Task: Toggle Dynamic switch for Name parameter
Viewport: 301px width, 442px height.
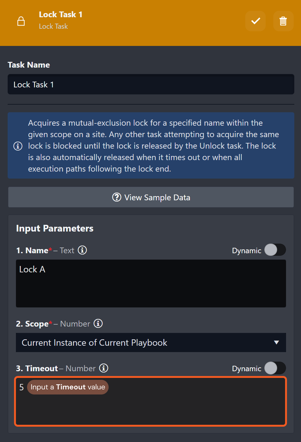Action: tap(275, 250)
